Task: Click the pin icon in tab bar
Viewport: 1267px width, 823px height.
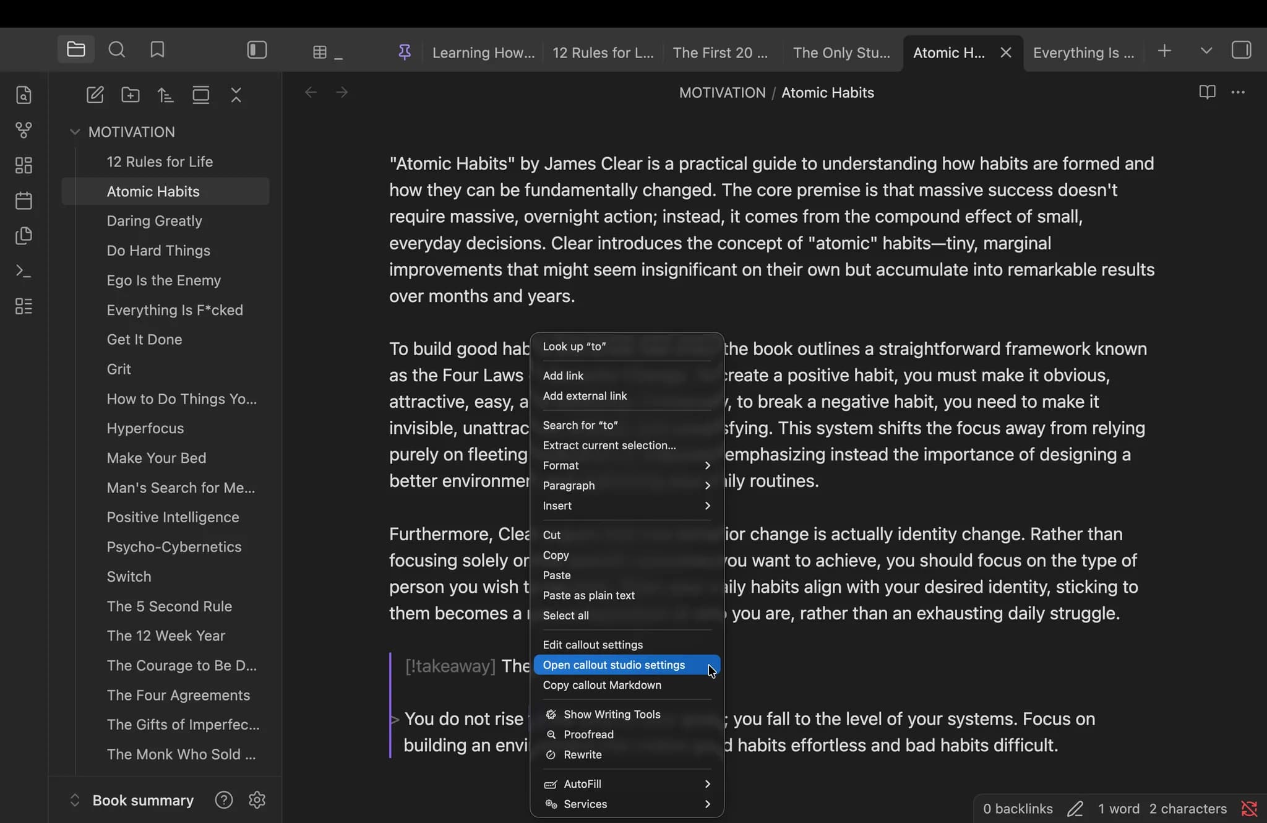Action: [x=405, y=53]
